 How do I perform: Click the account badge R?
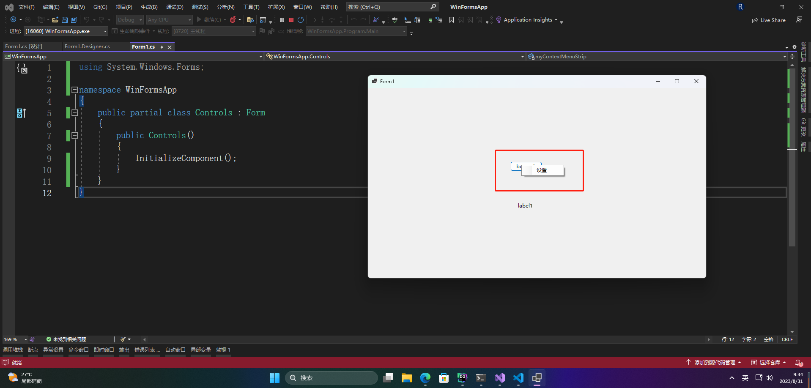click(740, 7)
